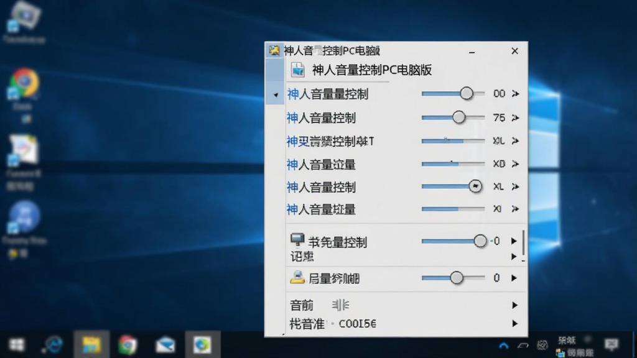Click the value 75 next to the slider
Viewport: 637px width, 358px height.
(499, 117)
